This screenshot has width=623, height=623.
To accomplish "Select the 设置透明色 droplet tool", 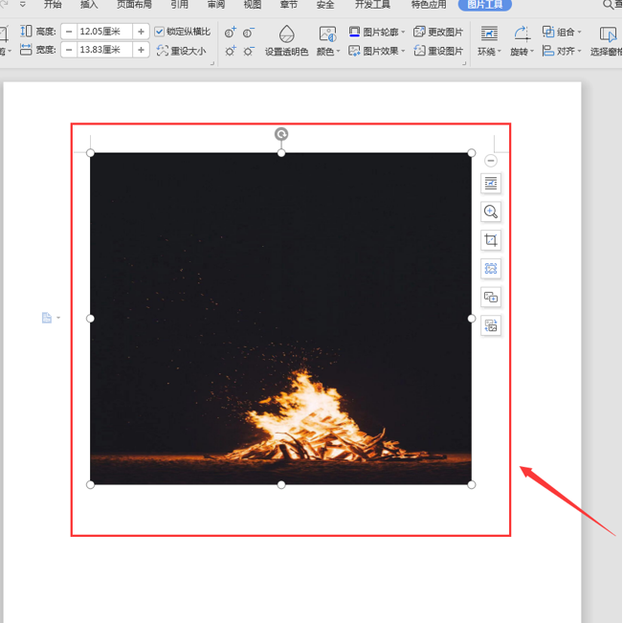I will (286, 40).
